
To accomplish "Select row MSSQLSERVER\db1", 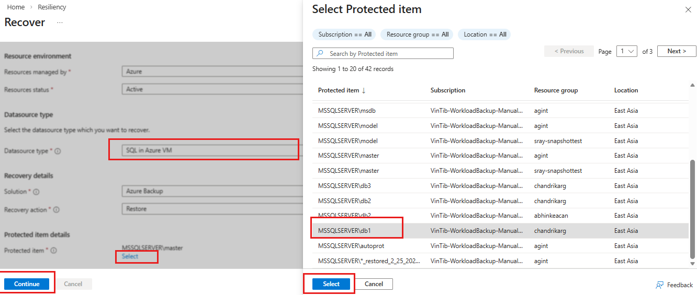I will [500, 231].
